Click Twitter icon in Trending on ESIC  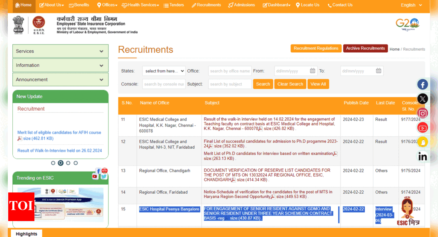104,176
